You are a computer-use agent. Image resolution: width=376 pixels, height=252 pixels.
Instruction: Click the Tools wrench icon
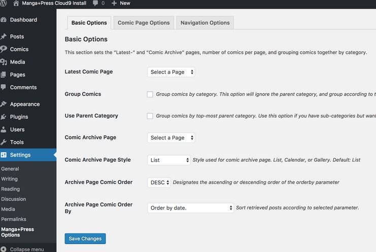(4, 142)
